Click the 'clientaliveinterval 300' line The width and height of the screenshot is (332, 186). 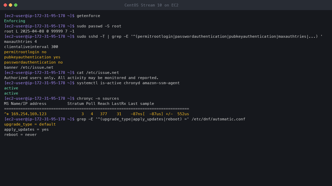[31, 47]
